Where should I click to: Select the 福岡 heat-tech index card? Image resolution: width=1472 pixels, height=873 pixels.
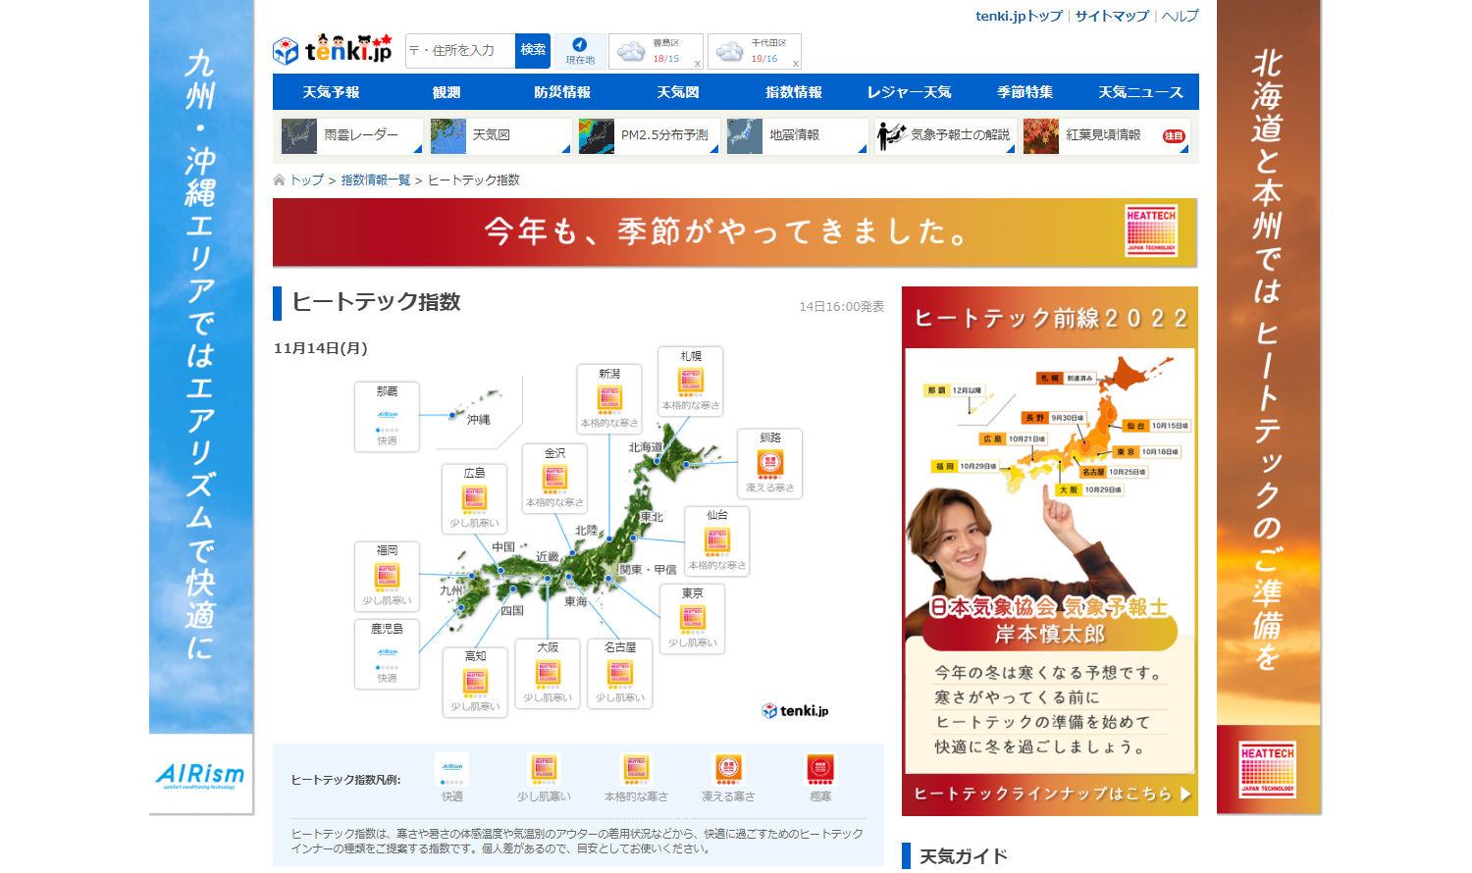(x=387, y=576)
